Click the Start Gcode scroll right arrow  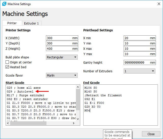click(74, 123)
